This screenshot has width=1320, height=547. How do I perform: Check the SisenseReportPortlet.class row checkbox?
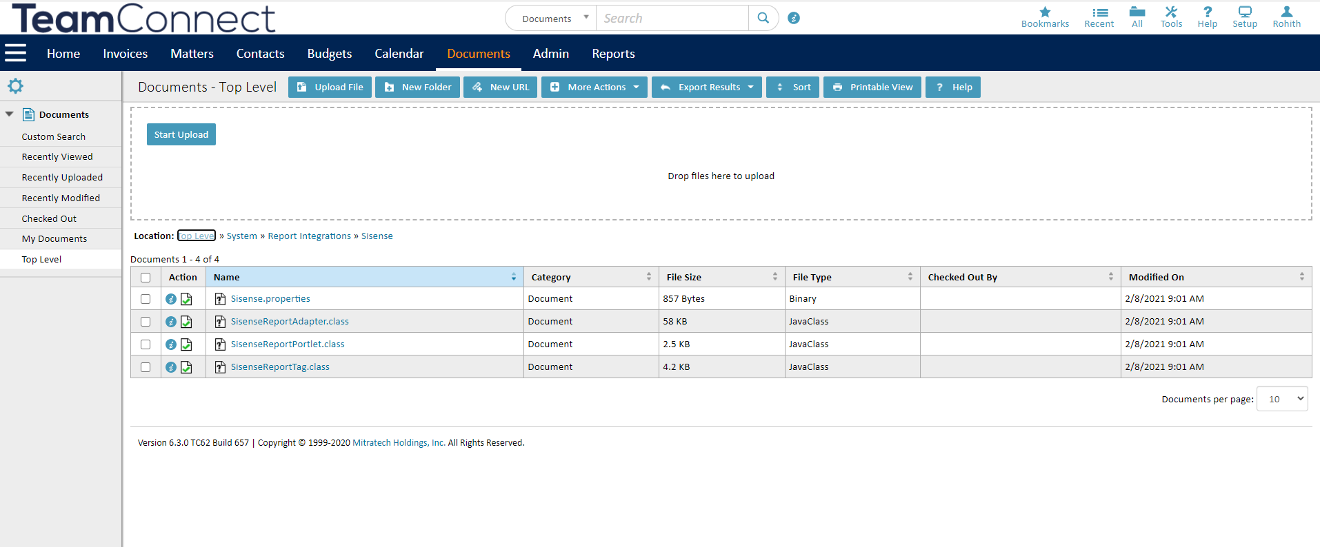click(146, 344)
